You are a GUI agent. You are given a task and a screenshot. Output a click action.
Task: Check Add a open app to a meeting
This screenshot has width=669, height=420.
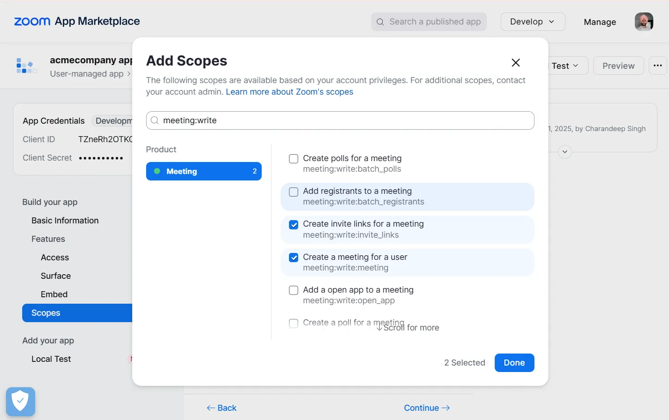(294, 290)
